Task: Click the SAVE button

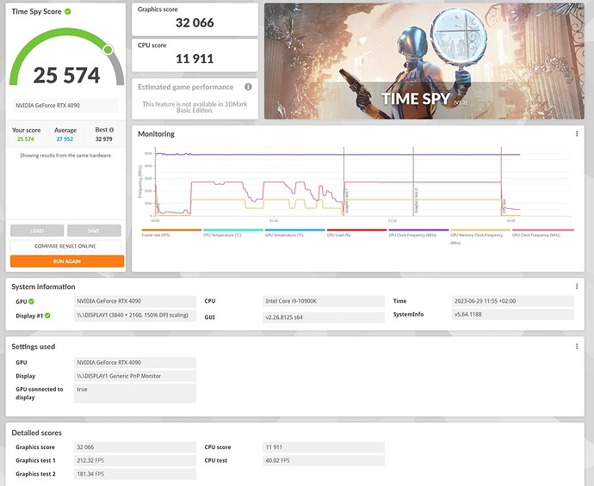Action: (x=94, y=231)
